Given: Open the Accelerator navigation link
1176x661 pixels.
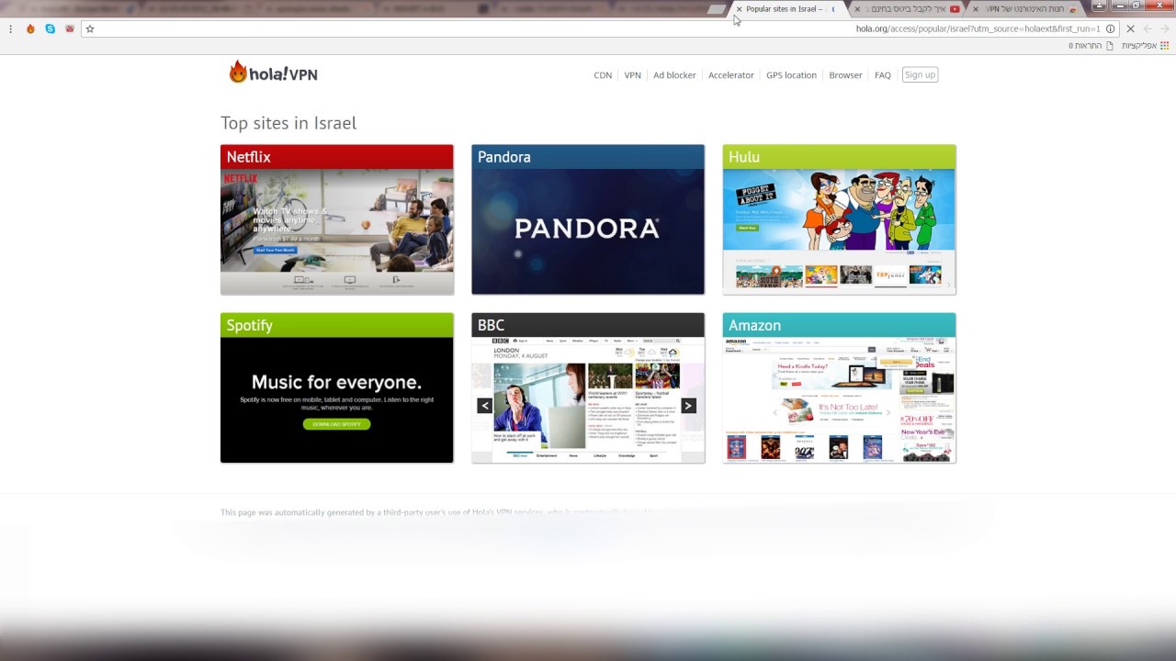Looking at the screenshot, I should [731, 75].
